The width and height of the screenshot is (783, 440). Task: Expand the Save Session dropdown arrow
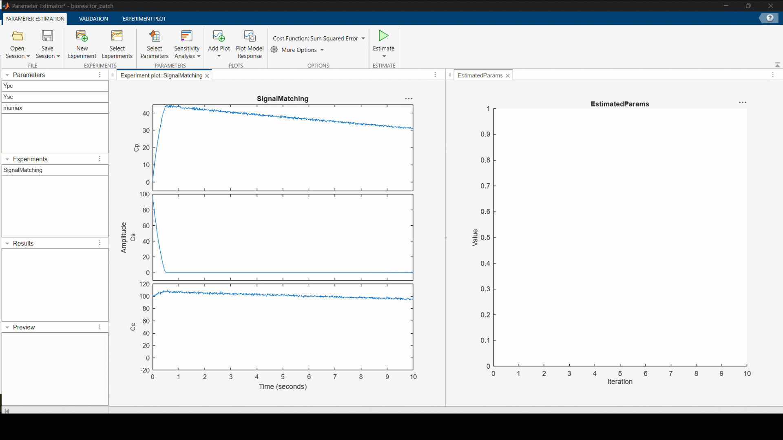pyautogui.click(x=58, y=56)
